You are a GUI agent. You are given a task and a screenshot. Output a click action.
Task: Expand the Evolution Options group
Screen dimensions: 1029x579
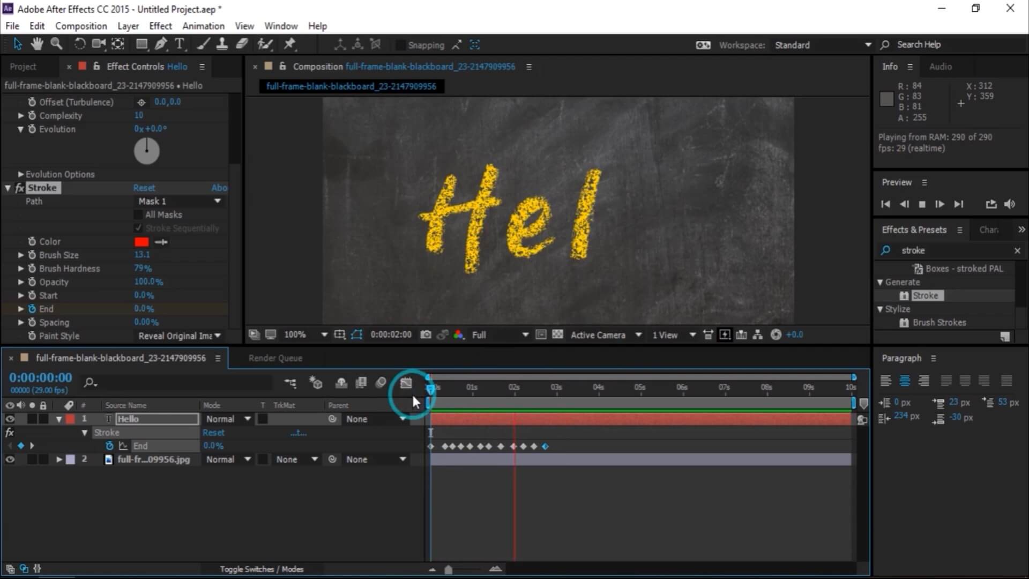(20, 174)
